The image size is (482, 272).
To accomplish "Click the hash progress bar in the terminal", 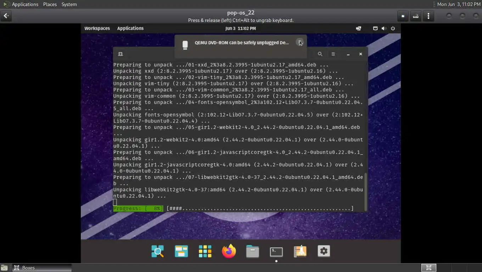I will pos(260,208).
